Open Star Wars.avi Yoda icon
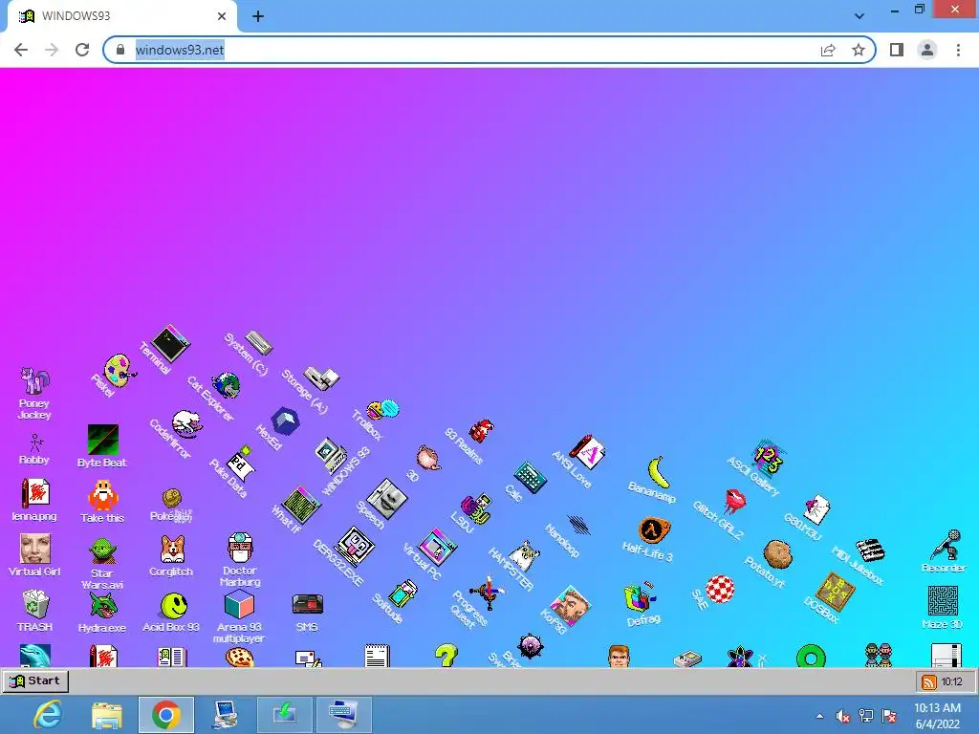 [101, 551]
